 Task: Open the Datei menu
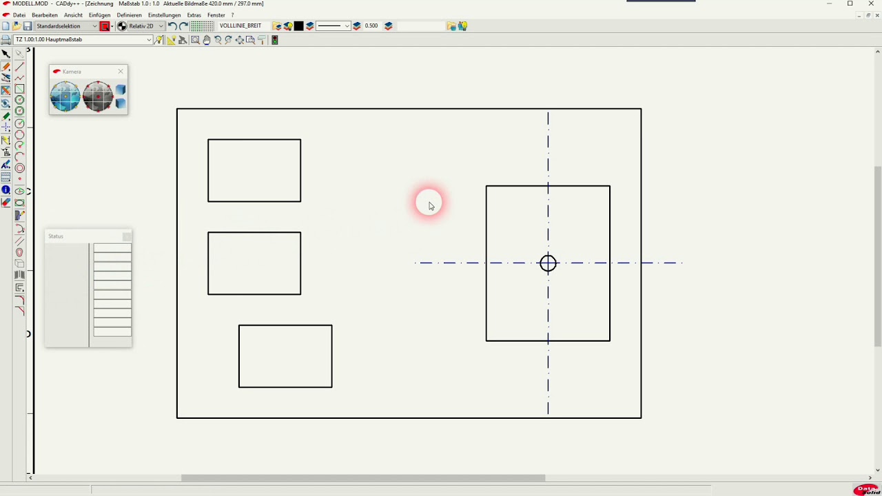pos(19,14)
